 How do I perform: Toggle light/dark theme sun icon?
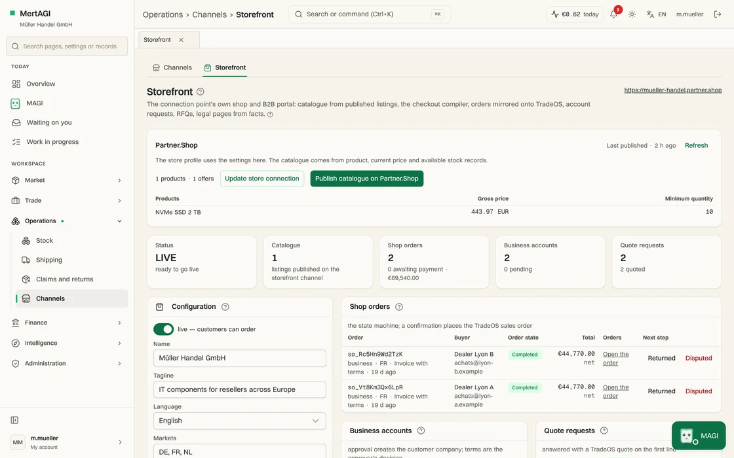[632, 14]
